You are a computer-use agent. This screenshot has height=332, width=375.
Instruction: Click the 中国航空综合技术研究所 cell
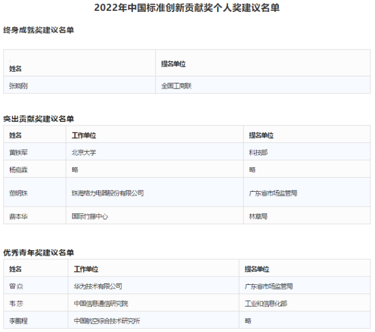(107, 321)
